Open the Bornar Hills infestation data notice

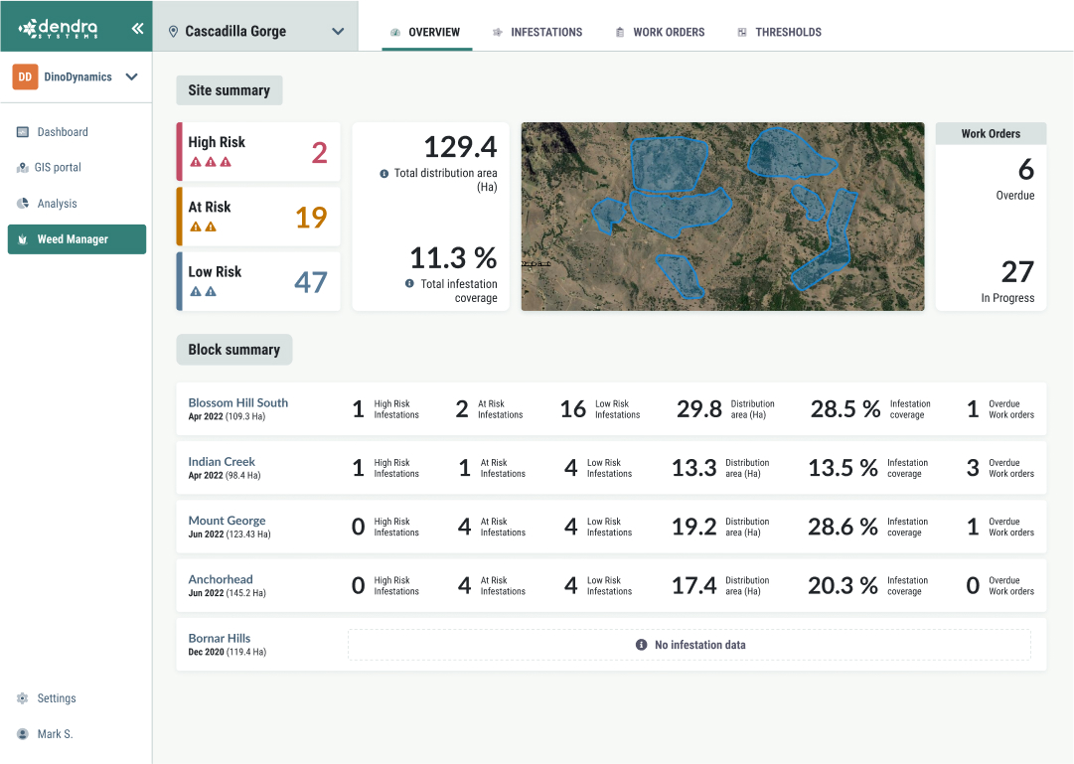690,644
